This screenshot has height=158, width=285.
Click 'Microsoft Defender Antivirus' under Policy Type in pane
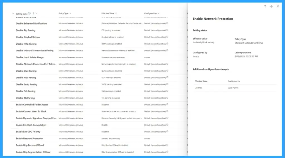point(249,43)
